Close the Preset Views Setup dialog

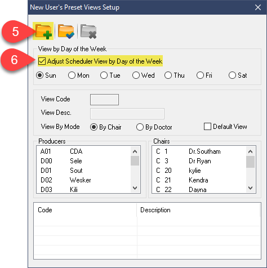click(x=258, y=7)
